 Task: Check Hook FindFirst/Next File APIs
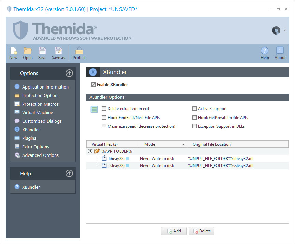[x=104, y=118]
